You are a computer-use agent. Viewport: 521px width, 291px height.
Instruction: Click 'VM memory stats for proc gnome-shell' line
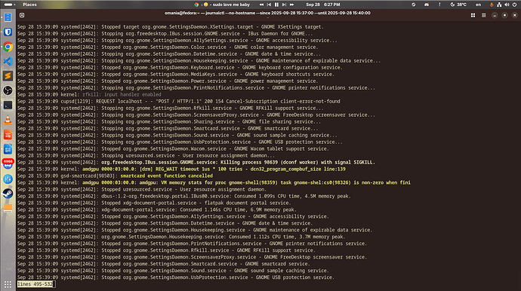click(x=214, y=182)
